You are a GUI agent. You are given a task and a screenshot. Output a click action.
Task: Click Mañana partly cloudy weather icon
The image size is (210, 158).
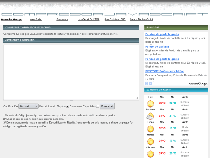pos(150,116)
